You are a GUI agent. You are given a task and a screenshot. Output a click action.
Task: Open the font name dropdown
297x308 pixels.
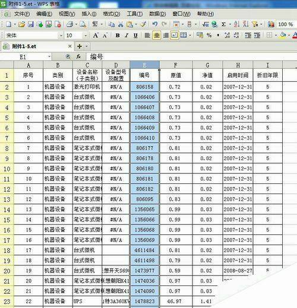[61, 36]
